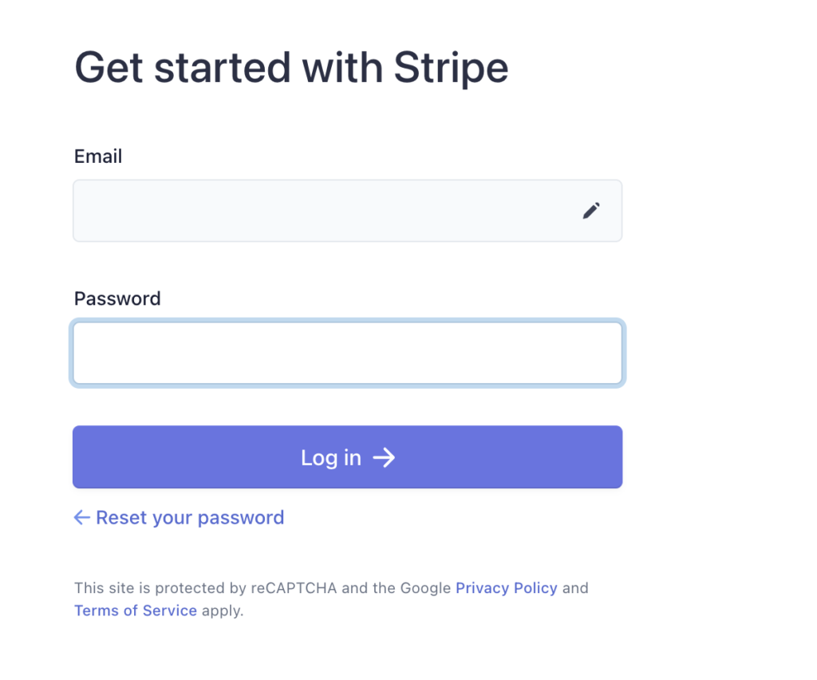Click the word Policy in Privacy Policy link

pyautogui.click(x=535, y=587)
